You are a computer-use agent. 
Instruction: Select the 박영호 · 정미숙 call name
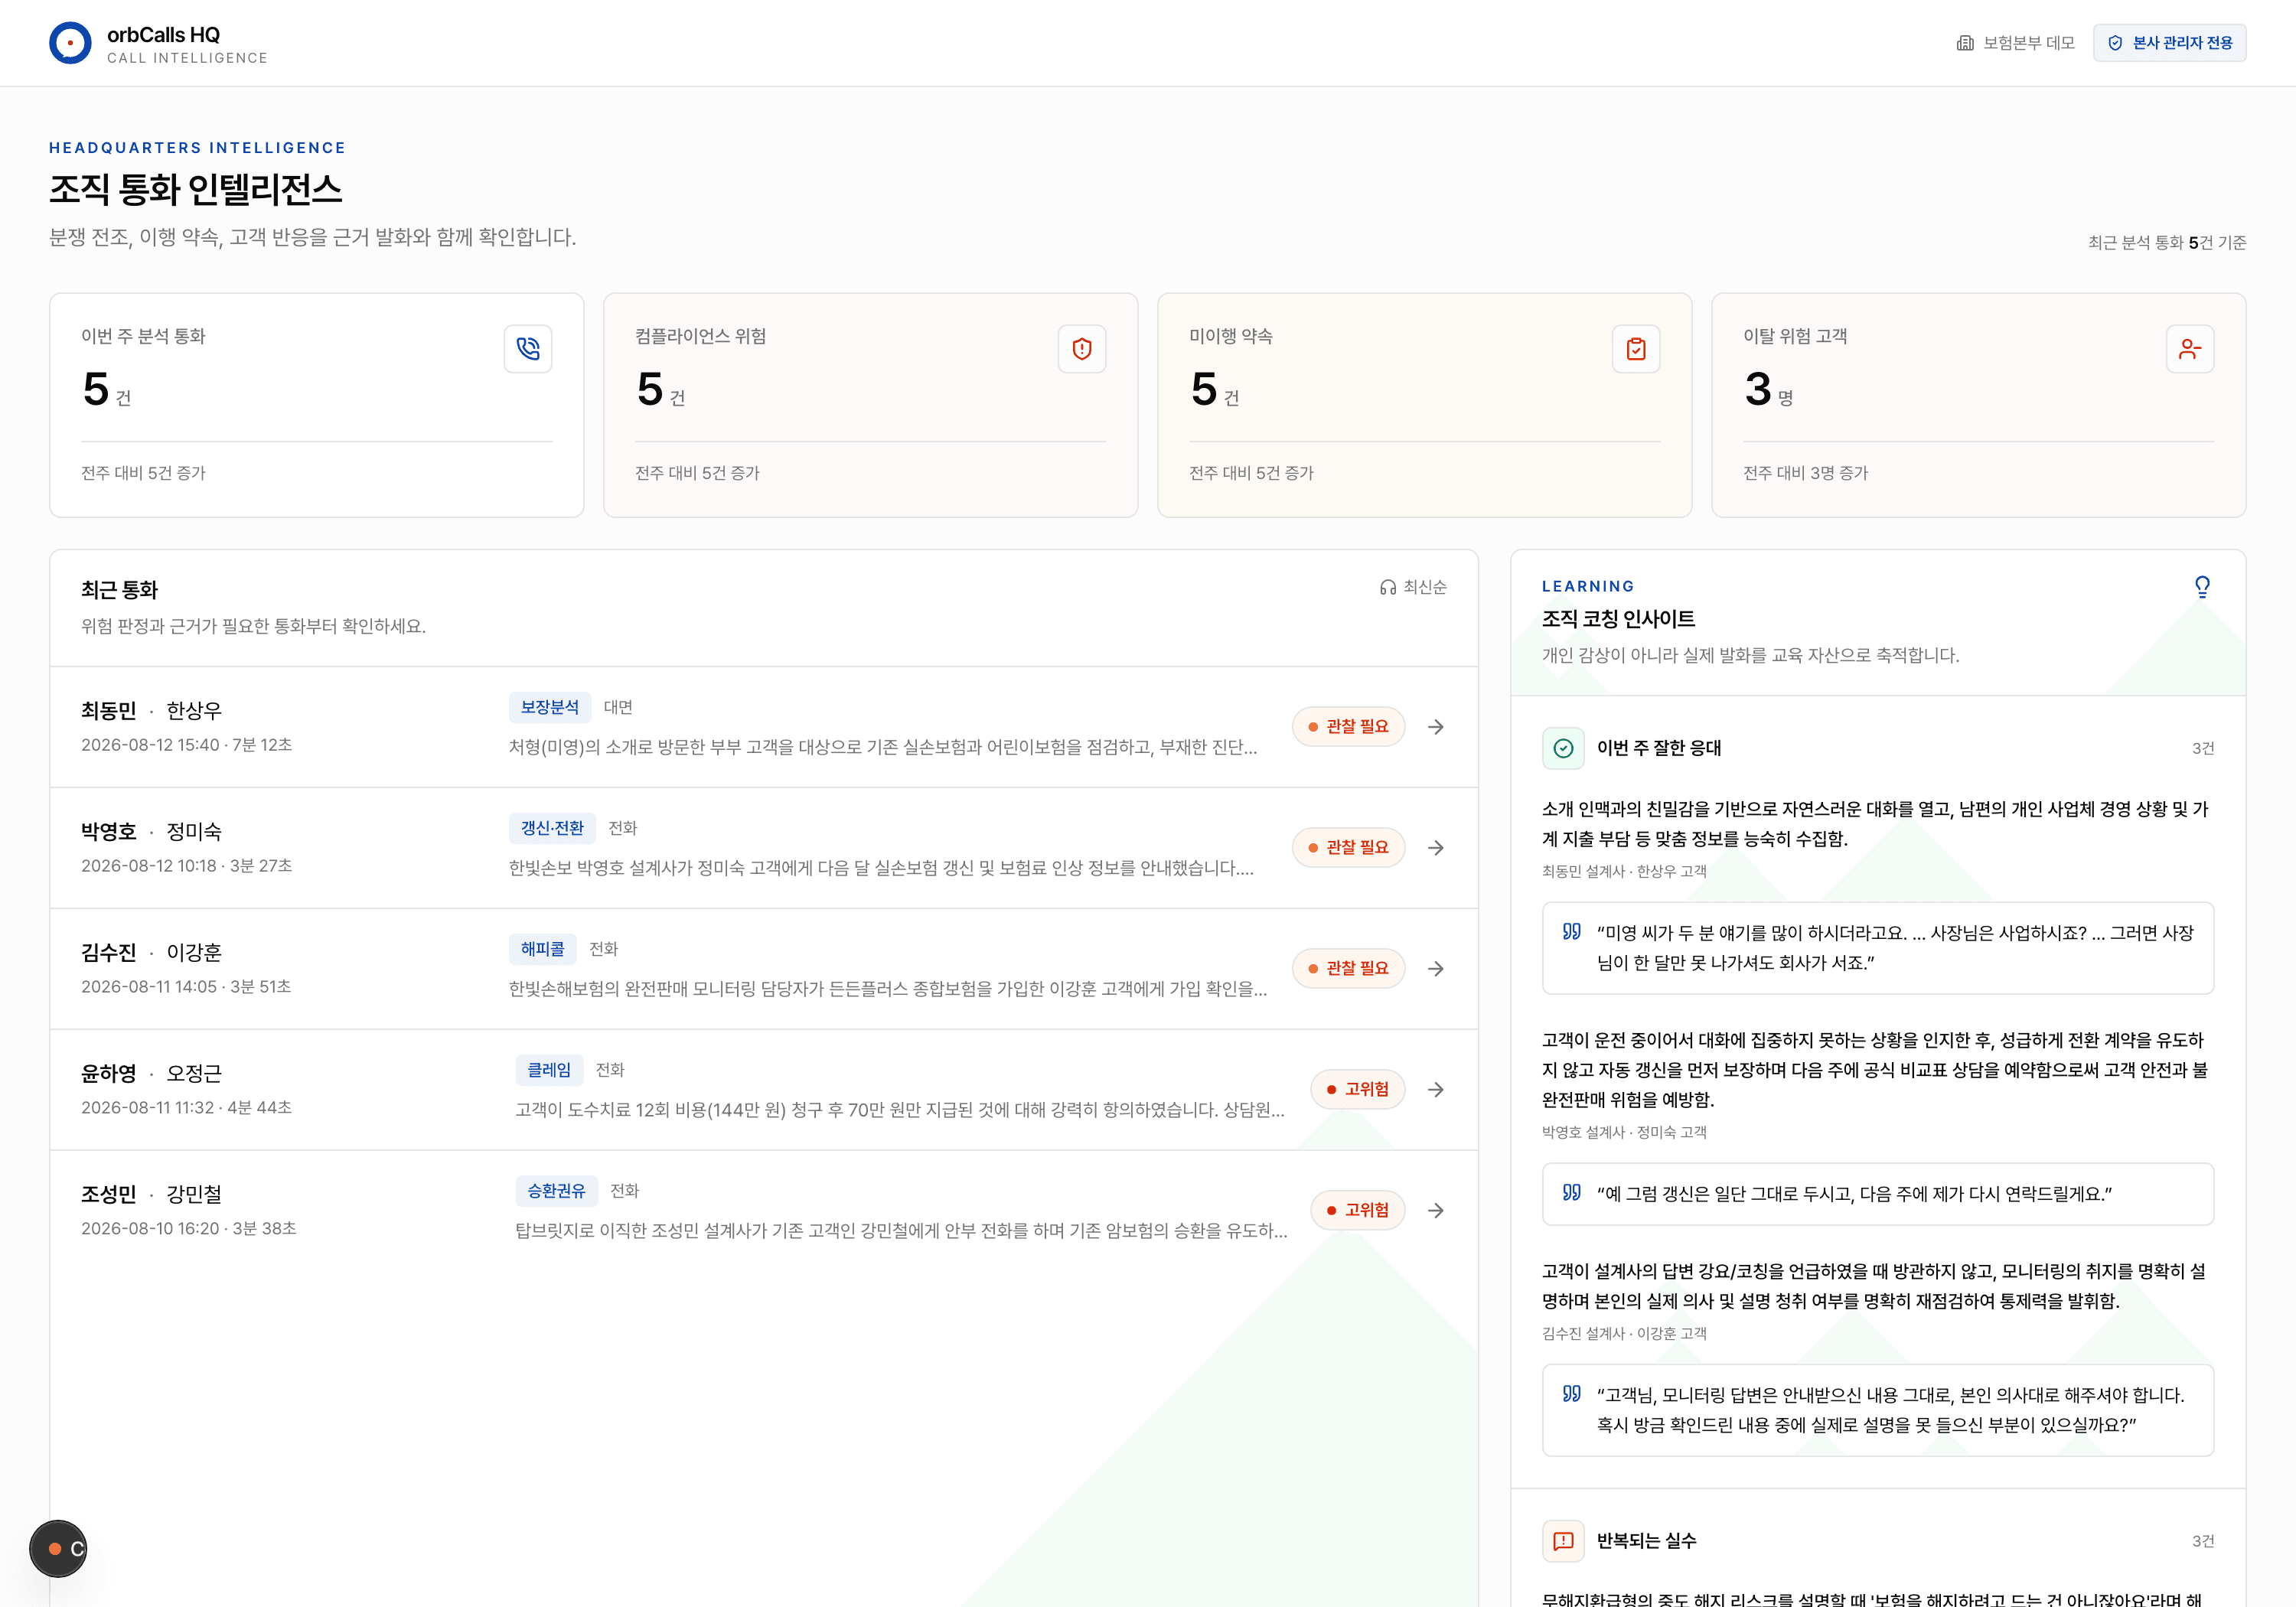click(151, 832)
